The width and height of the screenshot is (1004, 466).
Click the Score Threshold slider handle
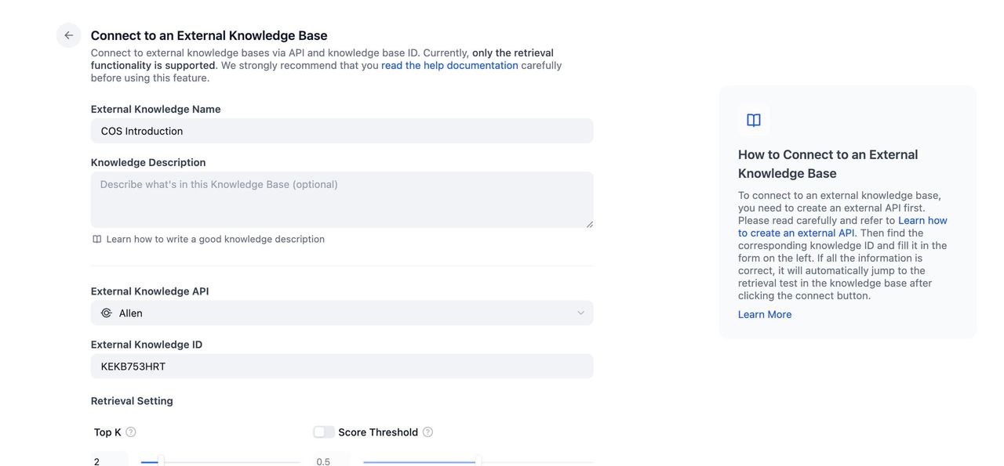pyautogui.click(x=478, y=461)
